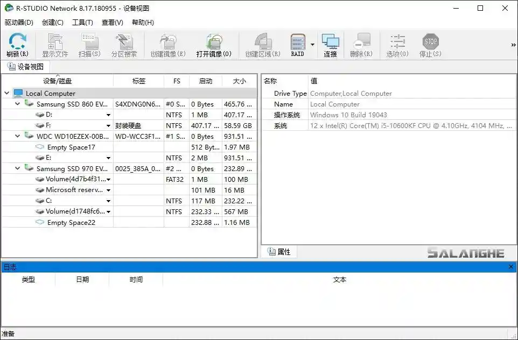
Task: Open 分区搜索 partition search tool
Action: pyautogui.click(x=124, y=44)
